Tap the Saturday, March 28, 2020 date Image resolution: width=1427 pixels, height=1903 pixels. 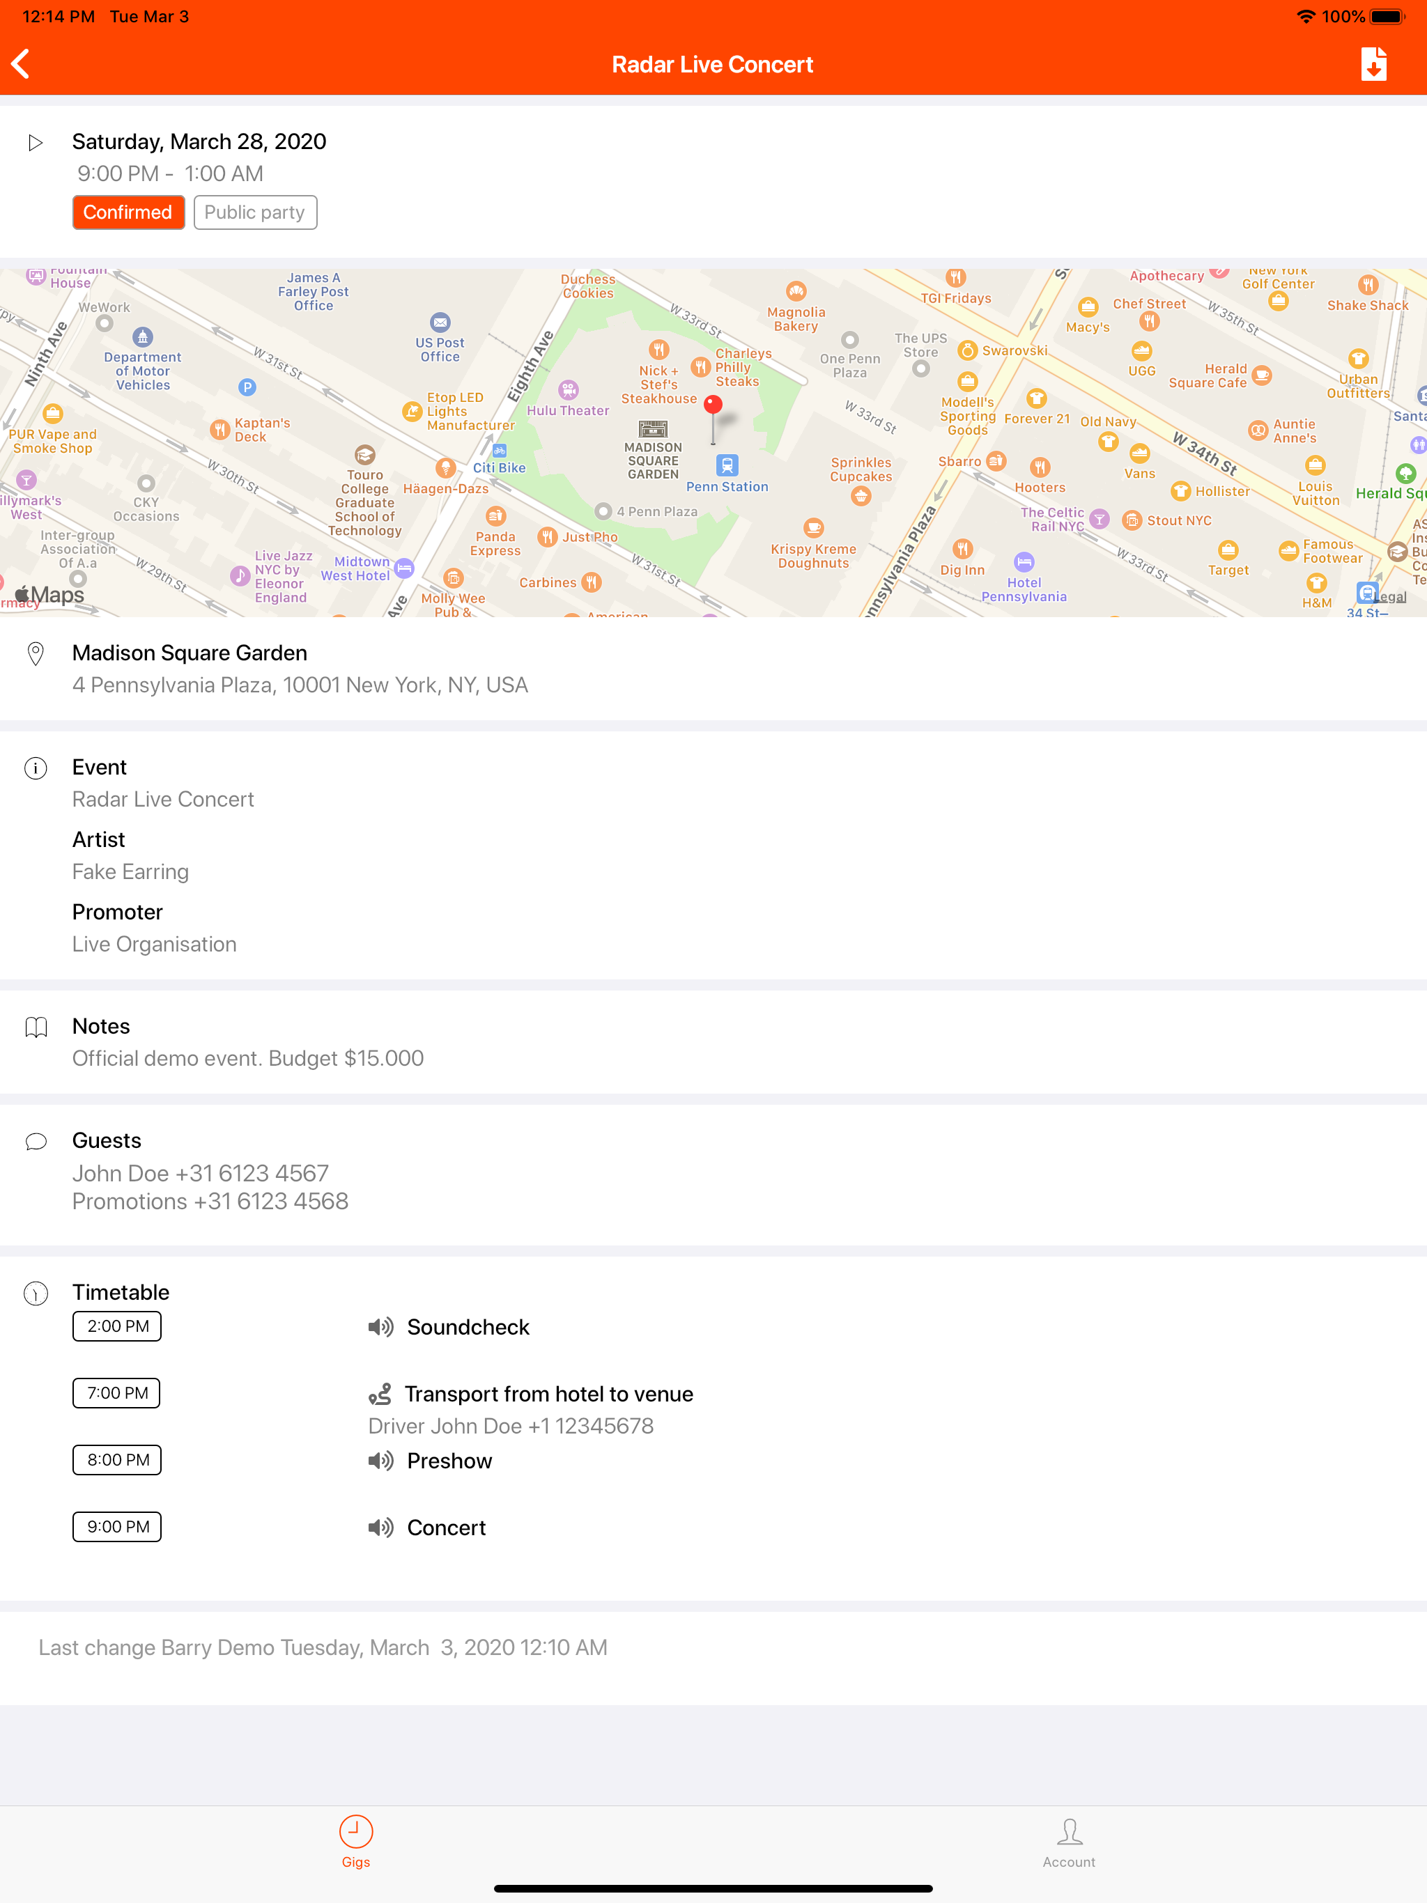[199, 141]
